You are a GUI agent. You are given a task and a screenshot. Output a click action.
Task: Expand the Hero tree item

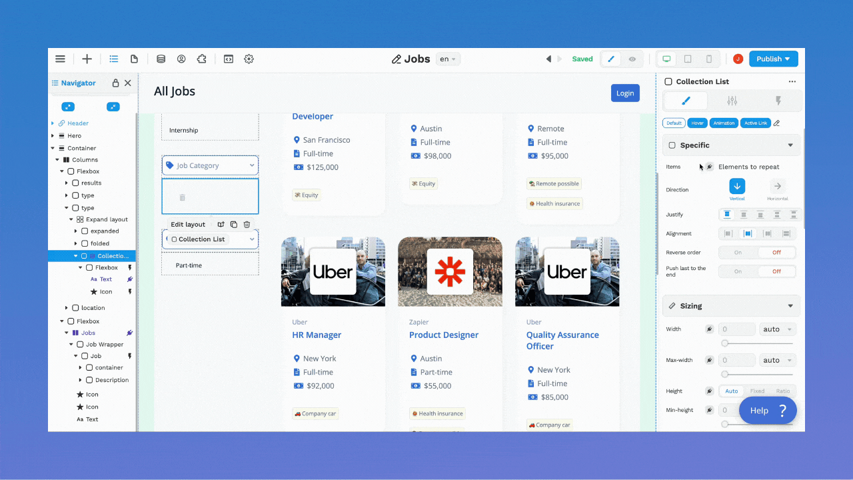pyautogui.click(x=53, y=135)
